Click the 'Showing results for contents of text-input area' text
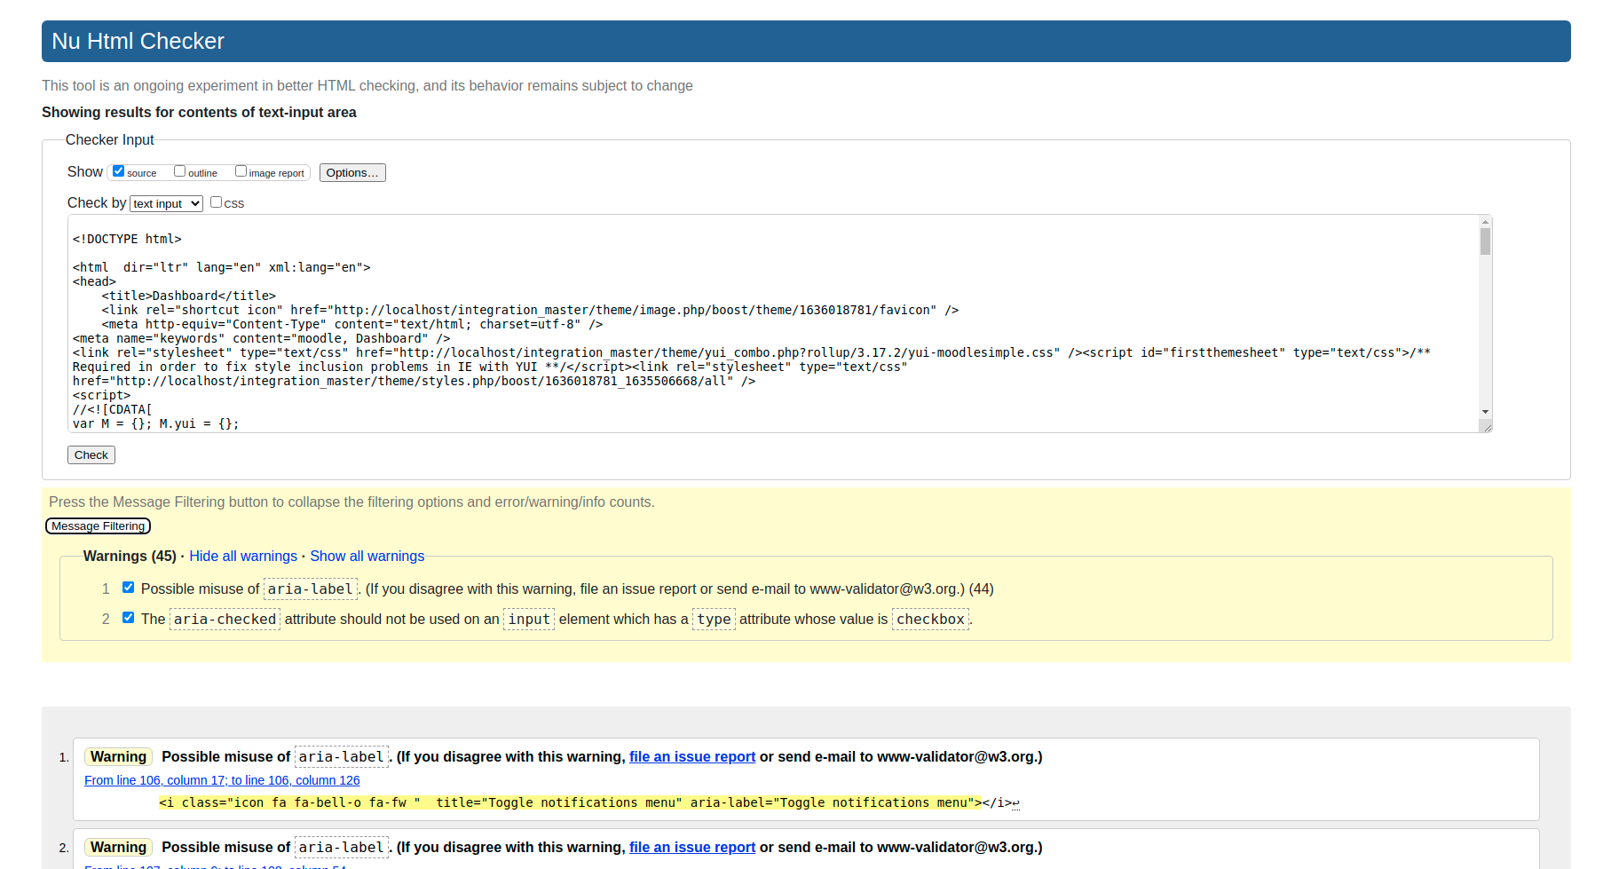 [x=199, y=112]
